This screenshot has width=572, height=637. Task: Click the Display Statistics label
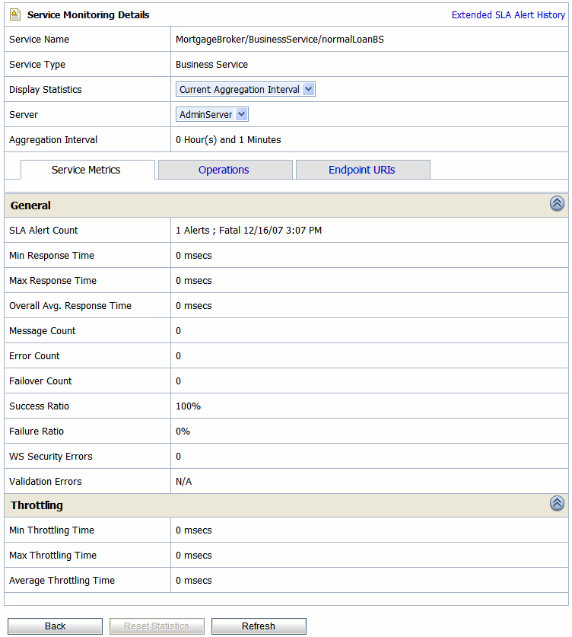[x=46, y=90]
